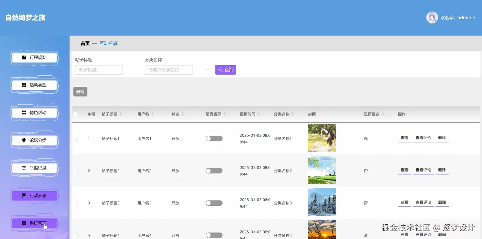Click the 分类名称 dropdown chevron

click(x=207, y=70)
